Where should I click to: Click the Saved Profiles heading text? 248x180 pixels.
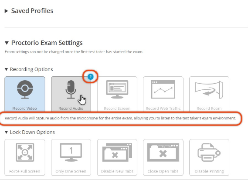tap(32, 11)
